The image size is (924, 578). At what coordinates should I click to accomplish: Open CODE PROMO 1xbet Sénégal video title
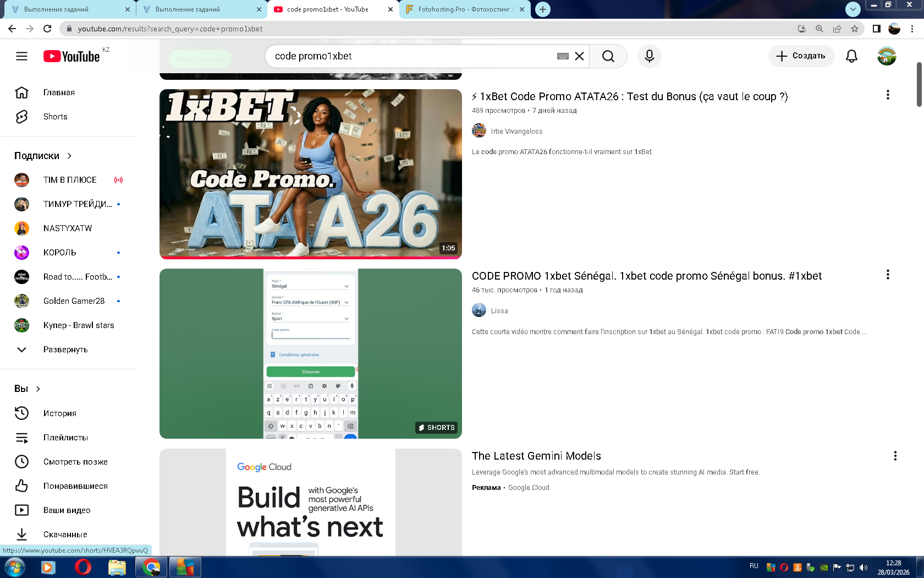click(x=647, y=276)
